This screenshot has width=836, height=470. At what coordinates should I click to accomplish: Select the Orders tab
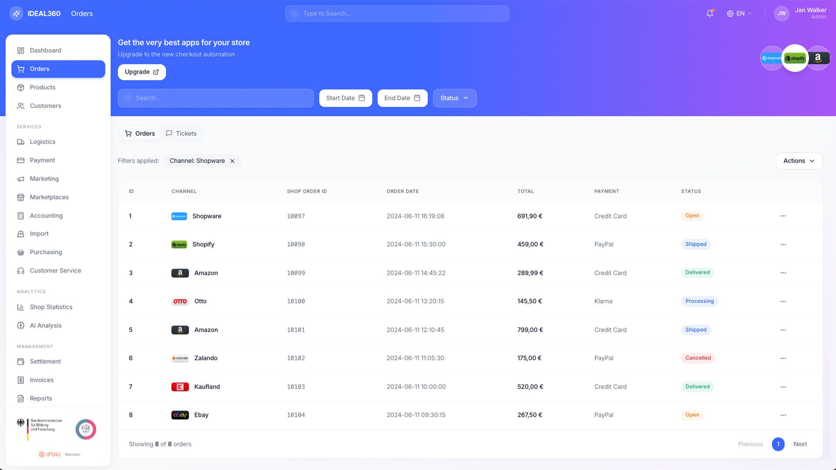click(140, 134)
